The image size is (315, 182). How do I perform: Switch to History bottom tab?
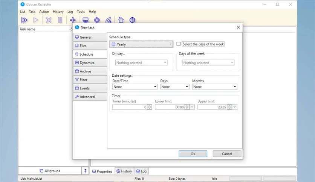[x=124, y=171]
